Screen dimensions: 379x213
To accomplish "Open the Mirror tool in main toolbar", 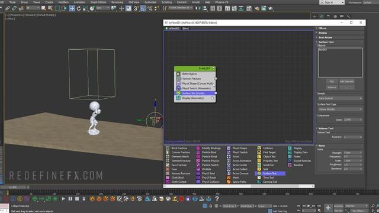I will click(198, 8).
